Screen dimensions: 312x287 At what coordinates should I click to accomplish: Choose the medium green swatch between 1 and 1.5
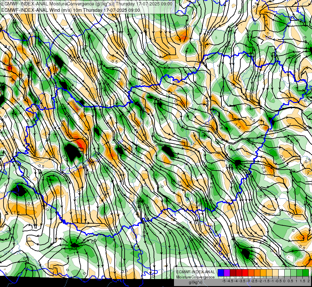(x=300, y=273)
